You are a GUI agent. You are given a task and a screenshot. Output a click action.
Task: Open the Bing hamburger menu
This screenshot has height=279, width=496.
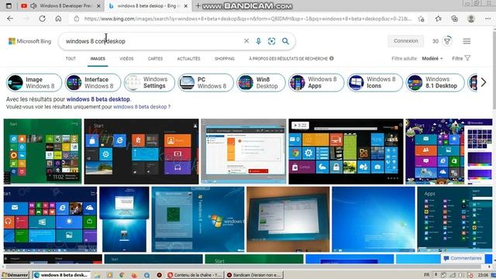tap(467, 41)
